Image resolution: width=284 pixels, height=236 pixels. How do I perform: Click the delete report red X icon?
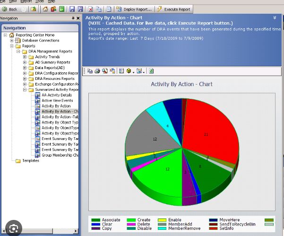[91, 9]
